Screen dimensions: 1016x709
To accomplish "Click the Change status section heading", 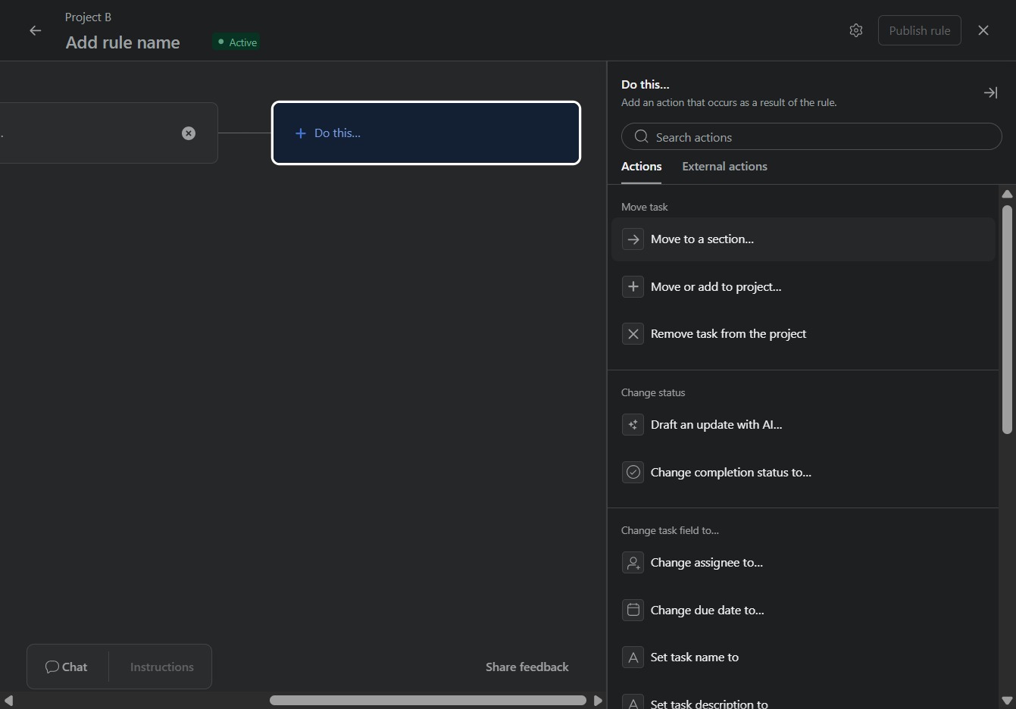I will [653, 392].
